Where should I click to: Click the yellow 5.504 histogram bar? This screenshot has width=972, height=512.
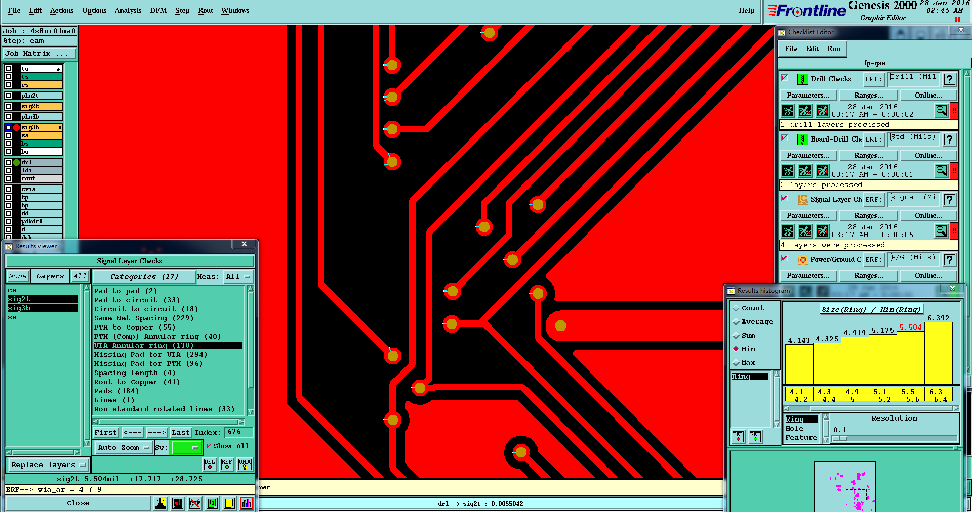pos(910,358)
